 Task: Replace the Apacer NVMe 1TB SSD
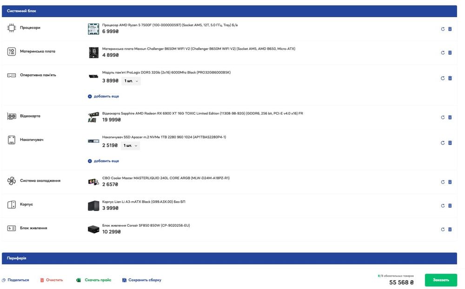pyautogui.click(x=443, y=143)
